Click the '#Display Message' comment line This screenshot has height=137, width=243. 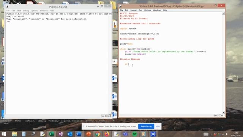coord(130,59)
